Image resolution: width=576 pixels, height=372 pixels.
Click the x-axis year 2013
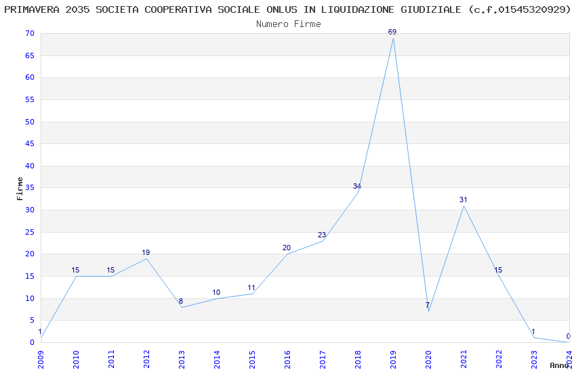point(182,359)
